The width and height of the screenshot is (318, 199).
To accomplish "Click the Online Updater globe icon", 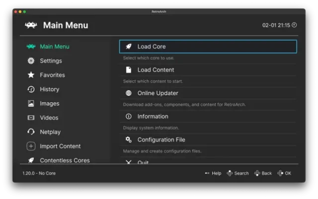I will click(x=129, y=93).
